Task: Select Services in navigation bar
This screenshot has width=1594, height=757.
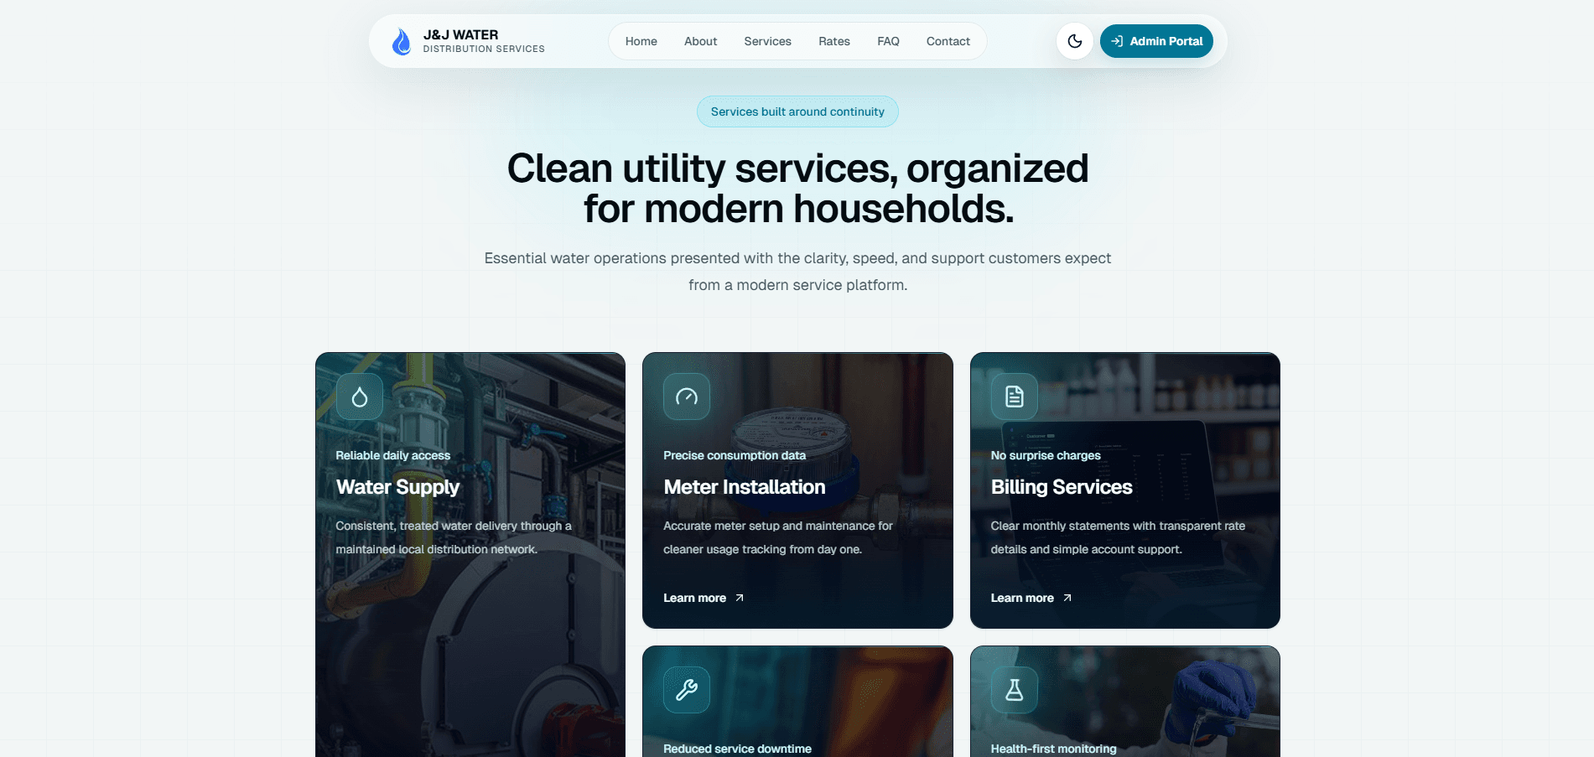Action: [x=767, y=41]
